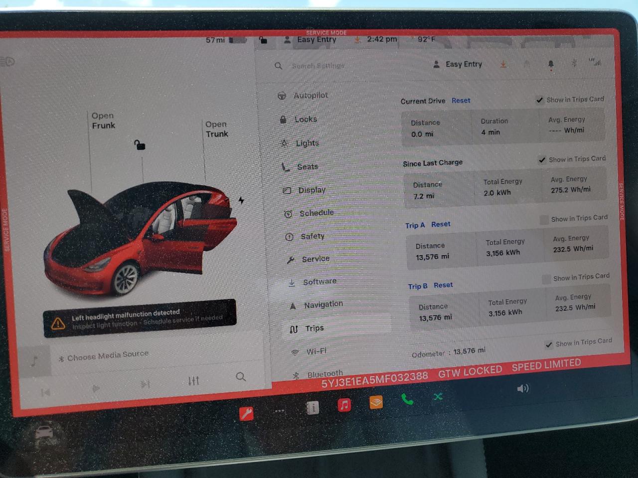Tap the green phone icon in dock
The width and height of the screenshot is (638, 478).
click(x=407, y=399)
